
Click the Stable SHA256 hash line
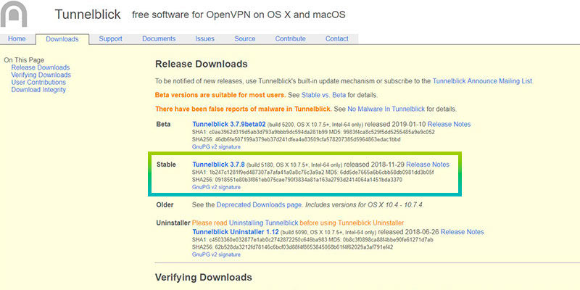click(297, 180)
